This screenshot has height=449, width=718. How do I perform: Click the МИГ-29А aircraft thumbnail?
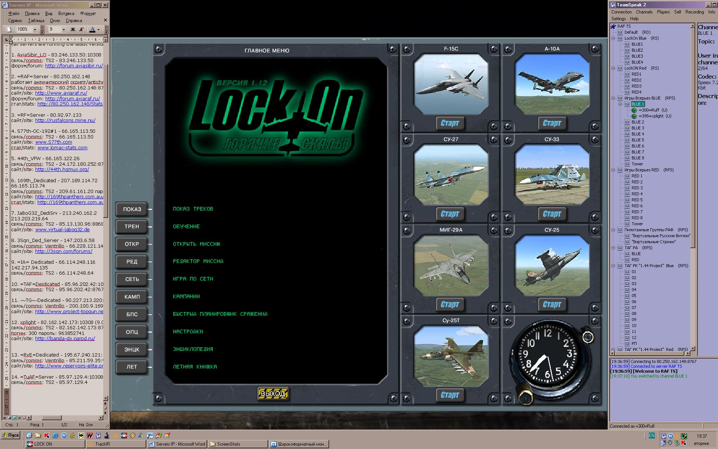pyautogui.click(x=451, y=265)
